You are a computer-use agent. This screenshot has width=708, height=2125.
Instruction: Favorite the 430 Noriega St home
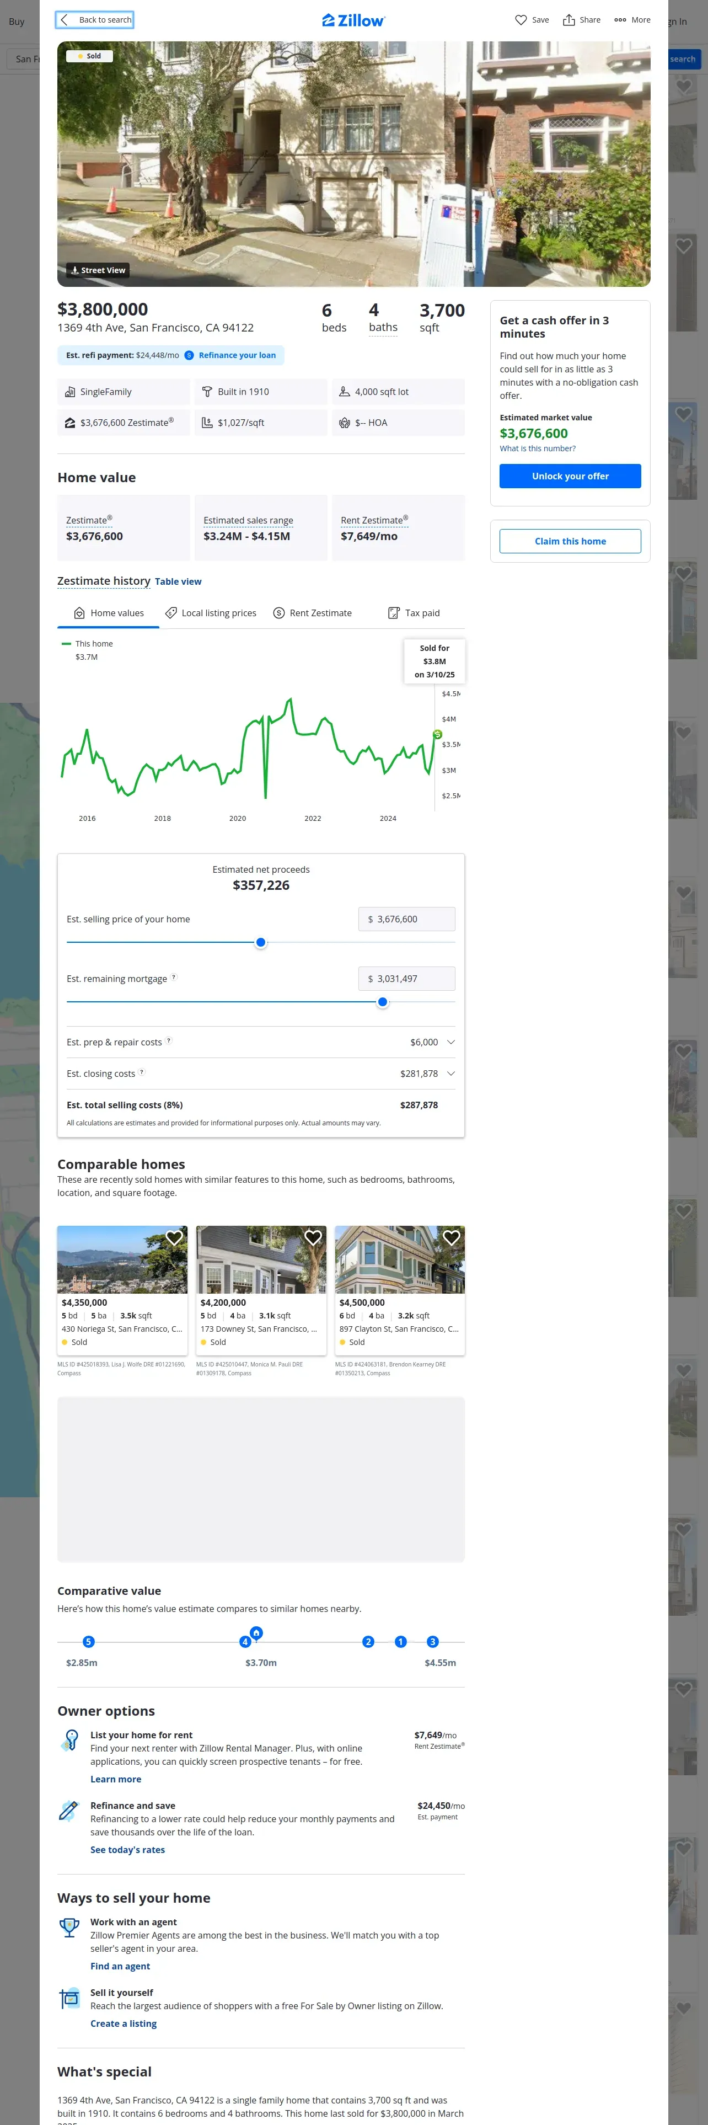tap(174, 1237)
